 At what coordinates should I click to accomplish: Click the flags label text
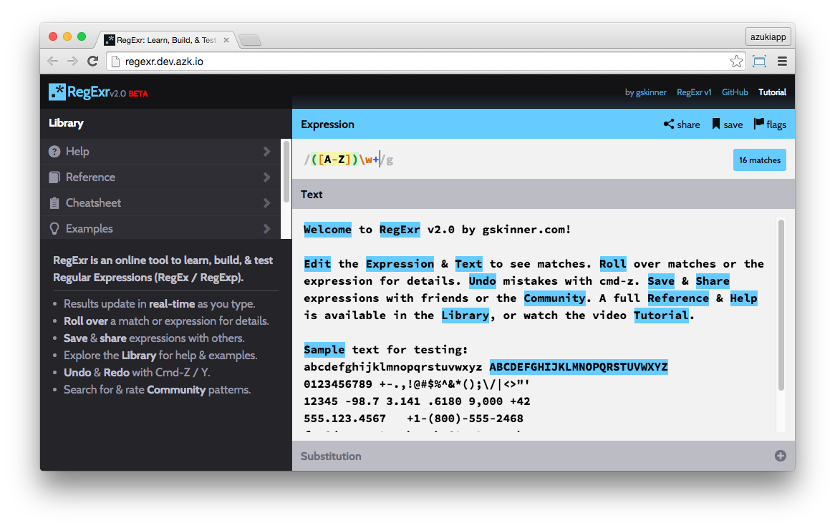(x=776, y=124)
